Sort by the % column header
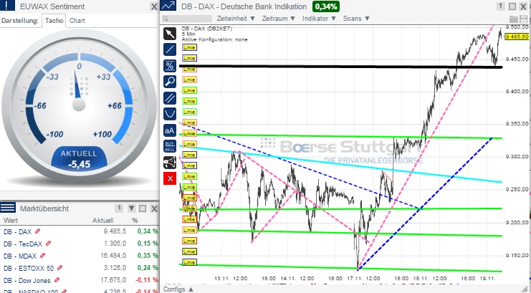 click(135, 221)
